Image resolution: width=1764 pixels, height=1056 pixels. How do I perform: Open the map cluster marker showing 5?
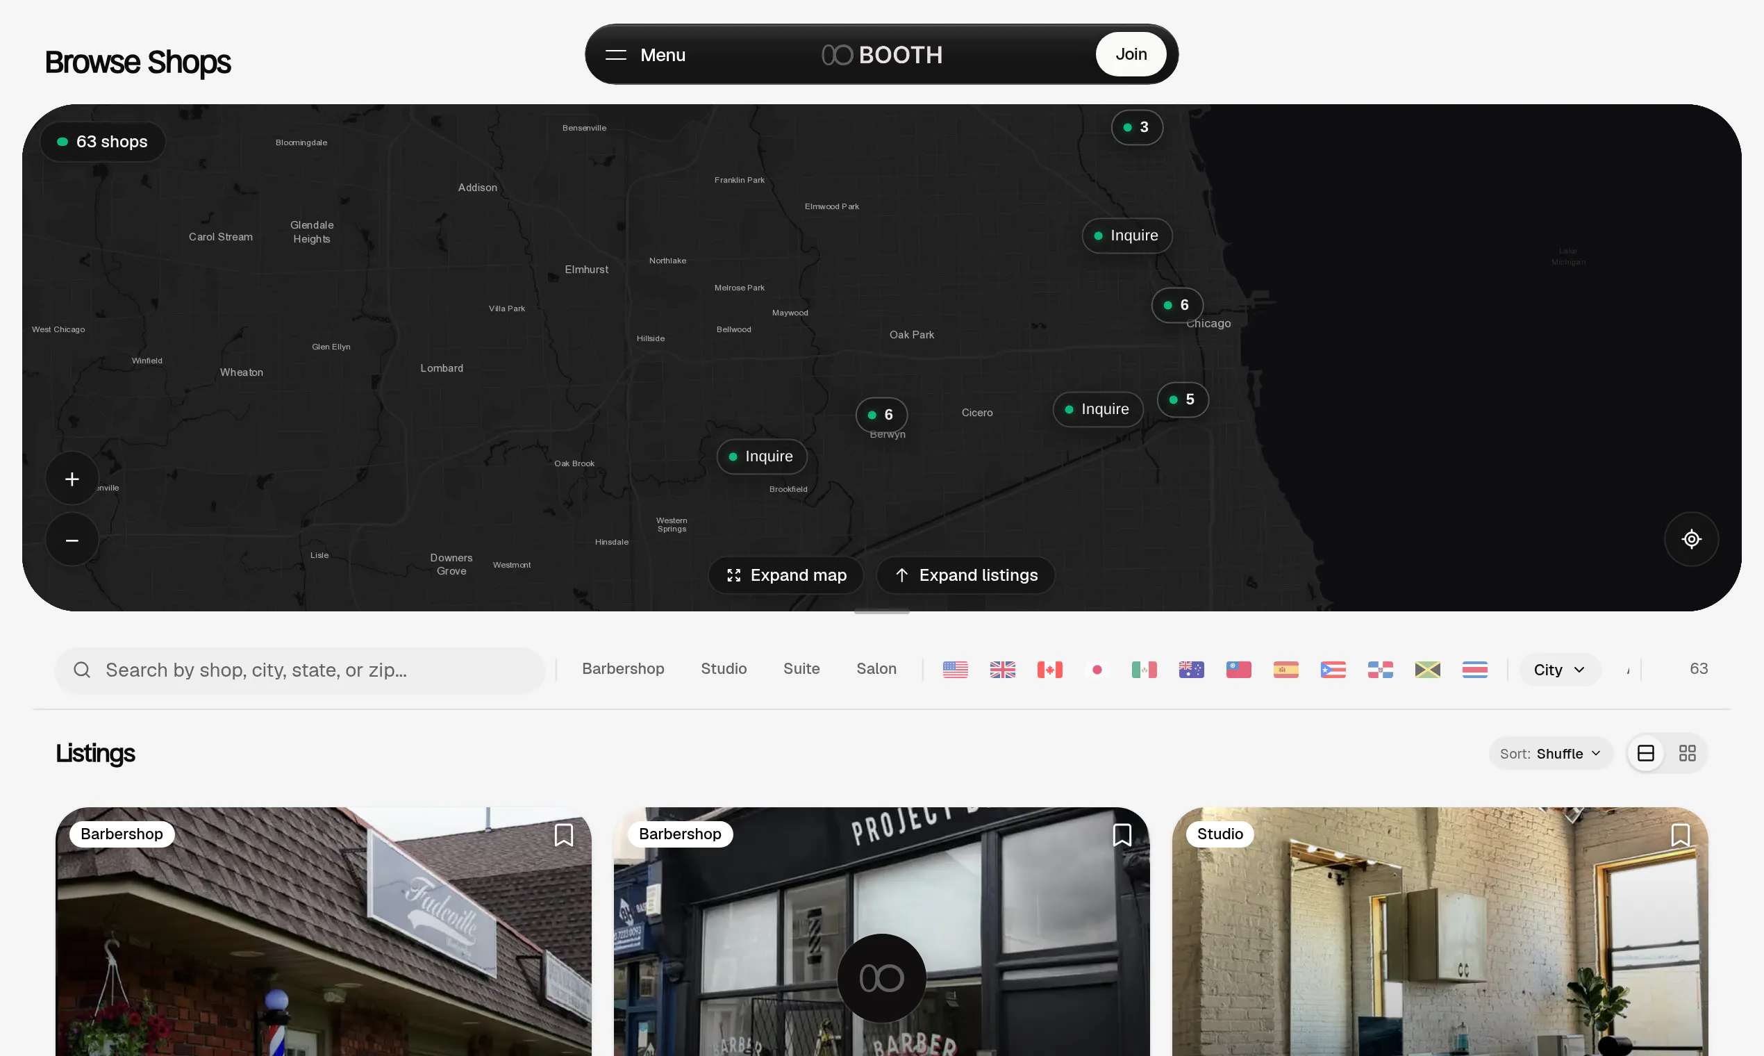click(x=1183, y=400)
